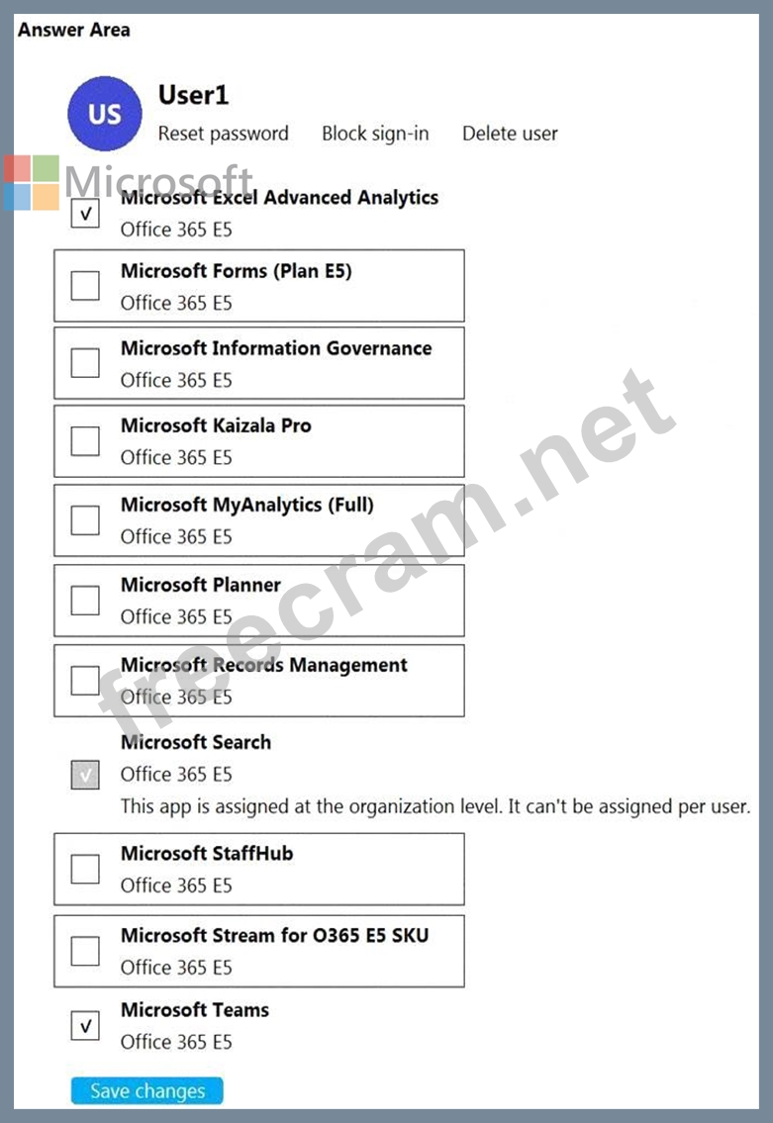Enable Microsoft MyAnalytics (Full) checkbox
Viewport: 773px width, 1123px height.
coord(85,519)
